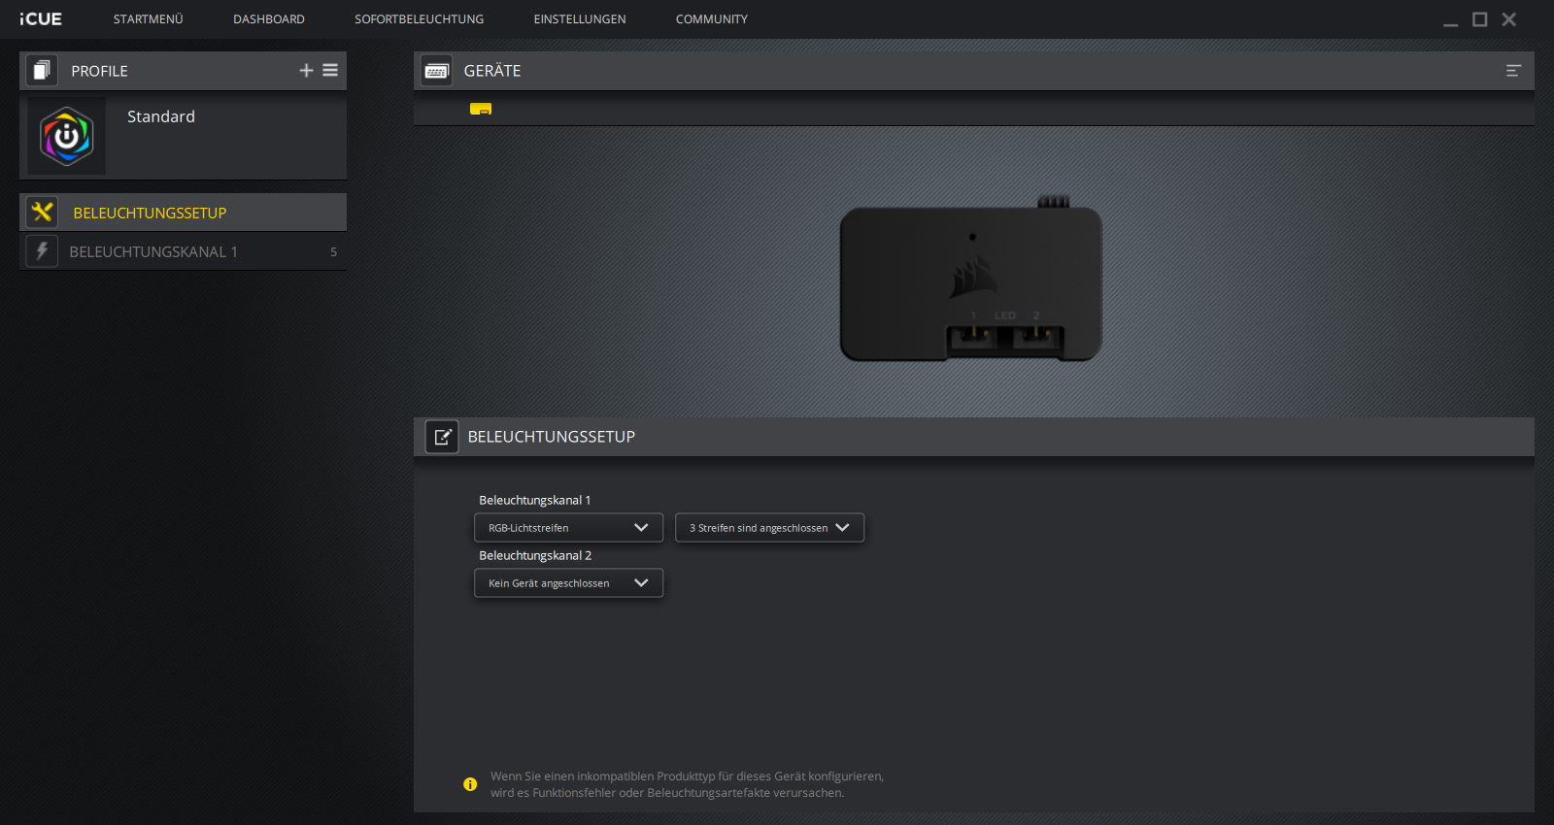The height and width of the screenshot is (825, 1554).
Task: Open 'Kein Gerät angeschlossen' dropdown for Kanal 2
Action: (568, 583)
